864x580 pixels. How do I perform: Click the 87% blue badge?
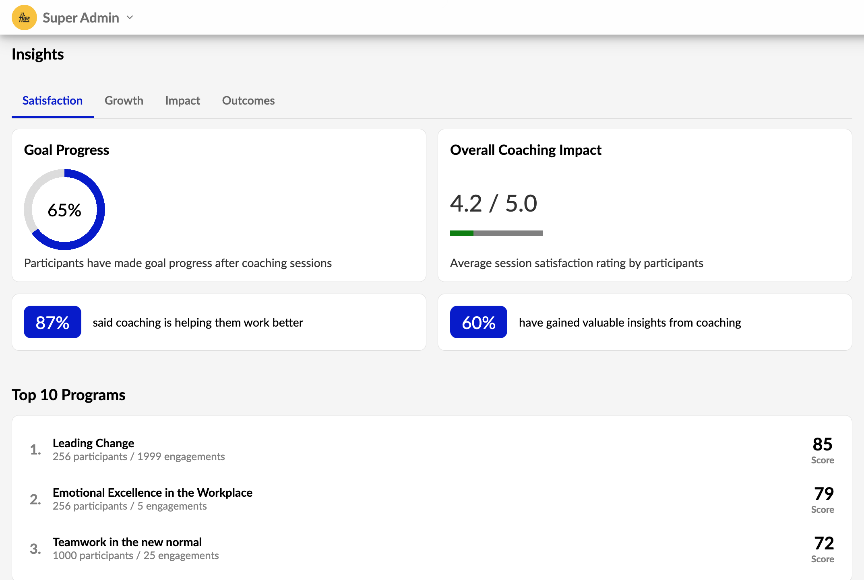(x=52, y=322)
